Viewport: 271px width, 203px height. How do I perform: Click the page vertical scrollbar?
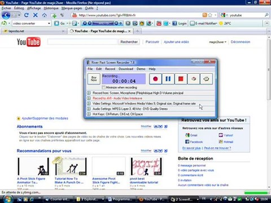(x=269, y=69)
